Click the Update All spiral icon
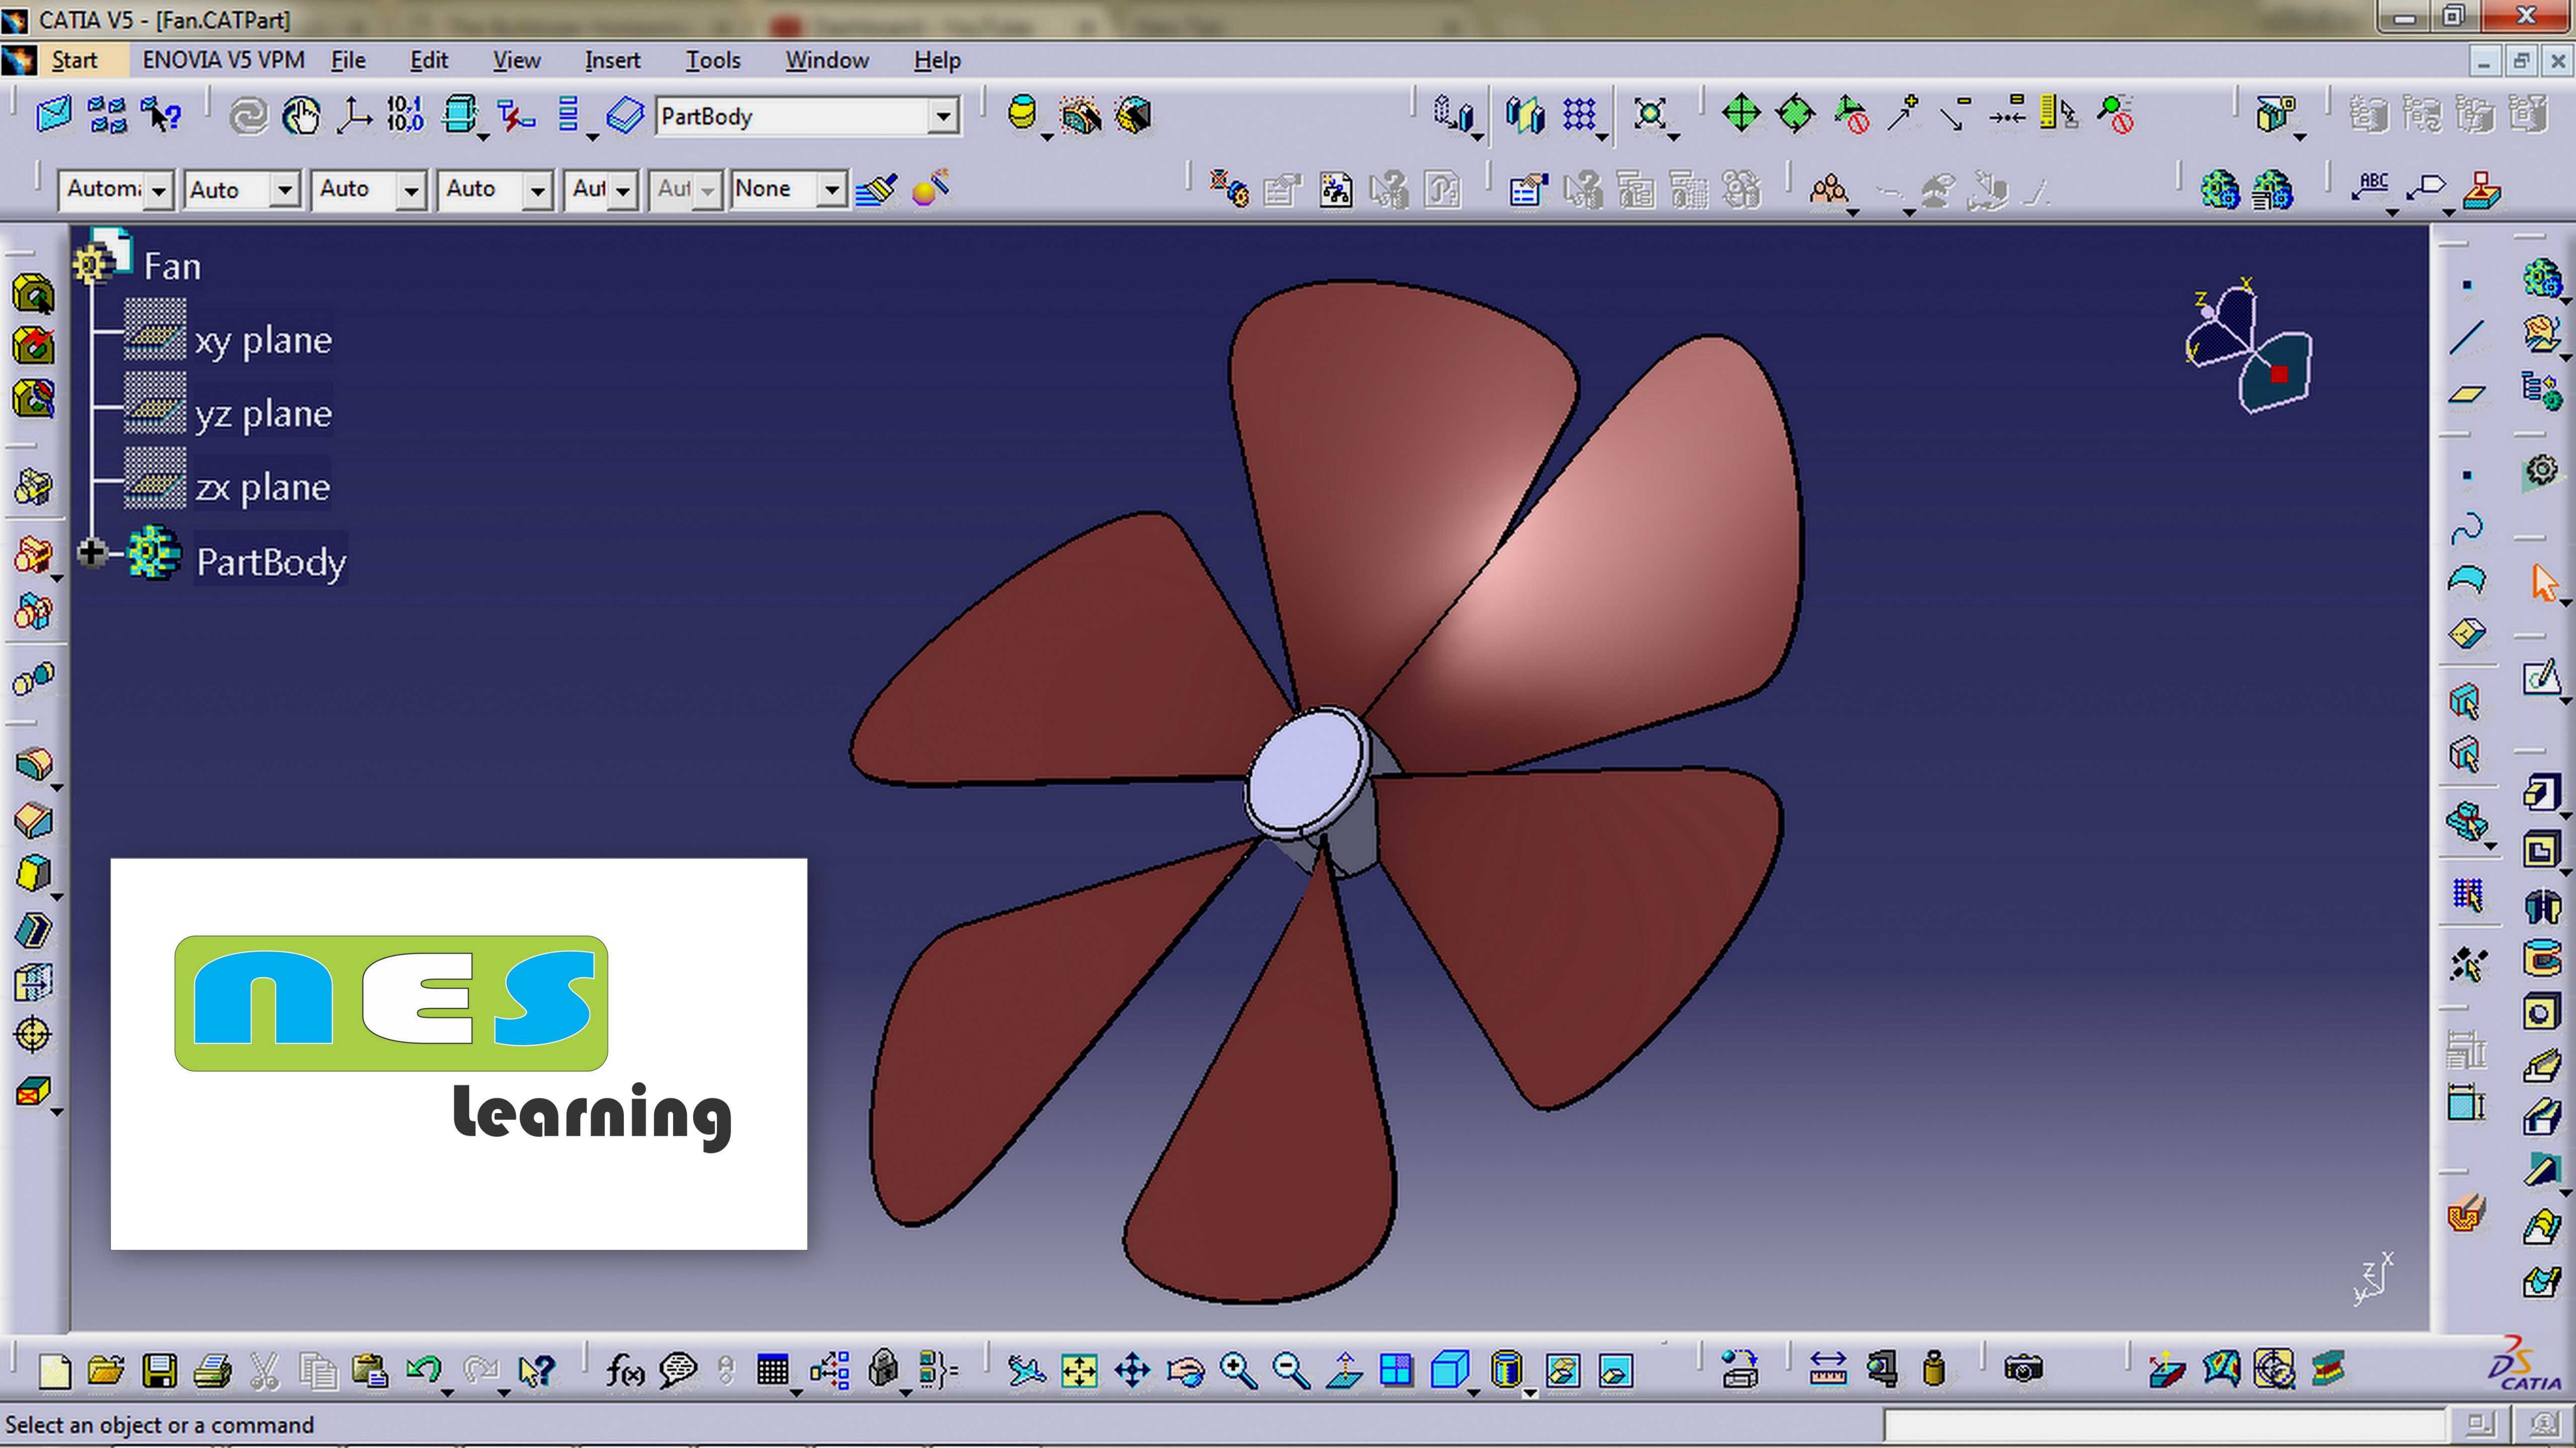The image size is (2576, 1448). (x=248, y=116)
